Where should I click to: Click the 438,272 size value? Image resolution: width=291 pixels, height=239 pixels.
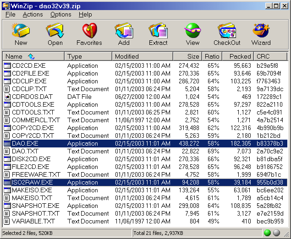pyautogui.click(x=189, y=143)
